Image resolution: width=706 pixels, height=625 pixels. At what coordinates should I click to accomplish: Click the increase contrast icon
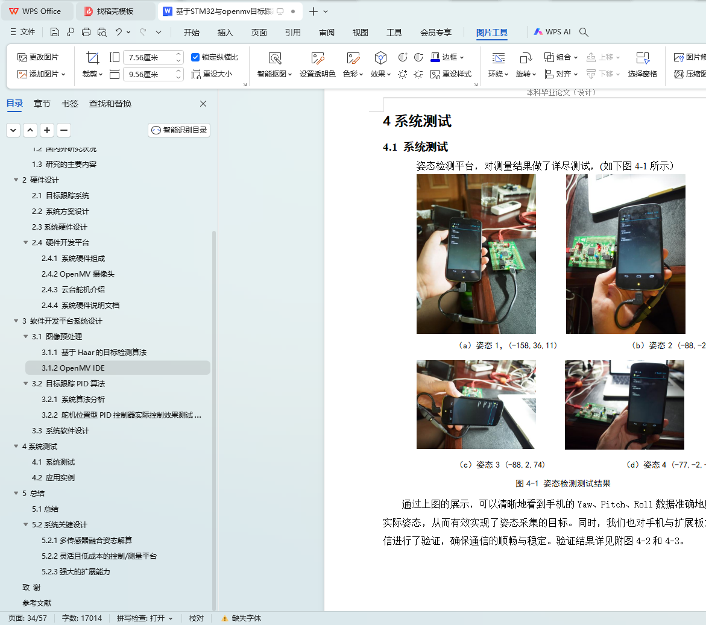[x=403, y=57]
